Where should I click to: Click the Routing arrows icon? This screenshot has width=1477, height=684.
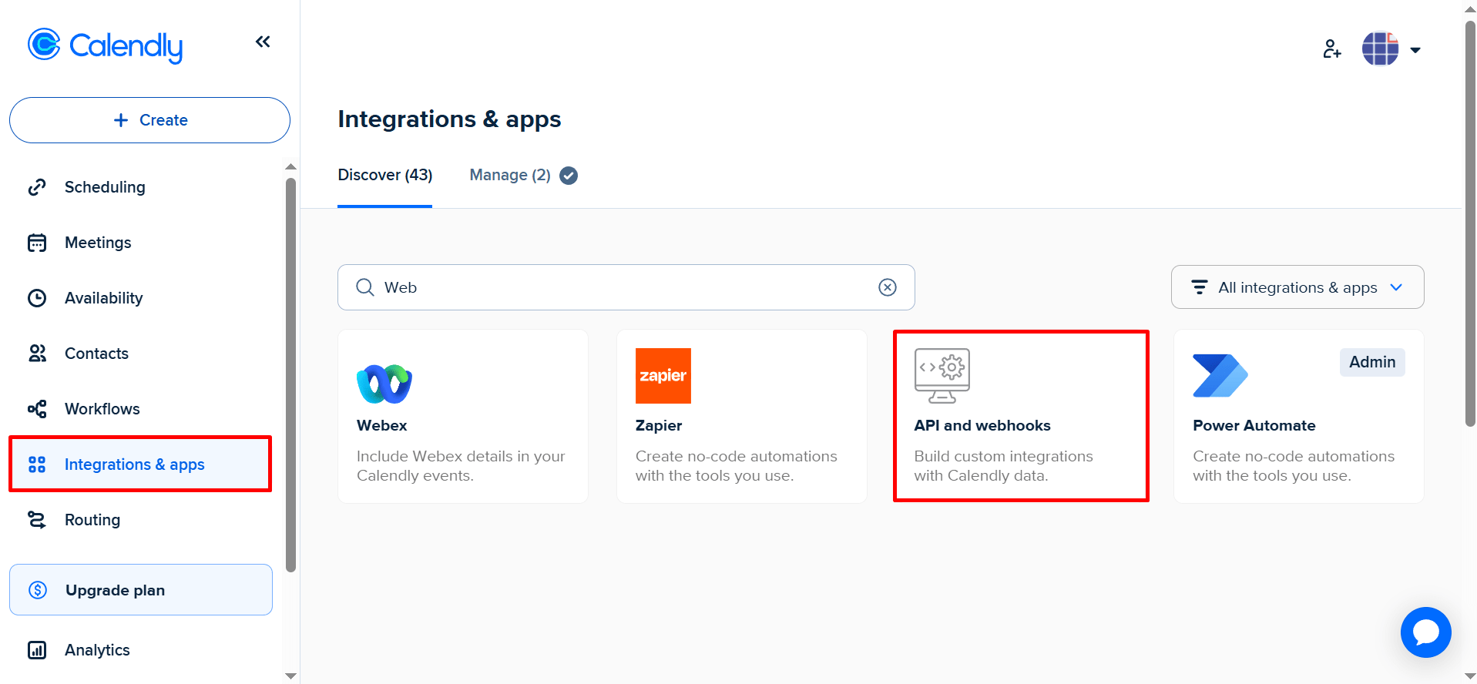click(37, 520)
